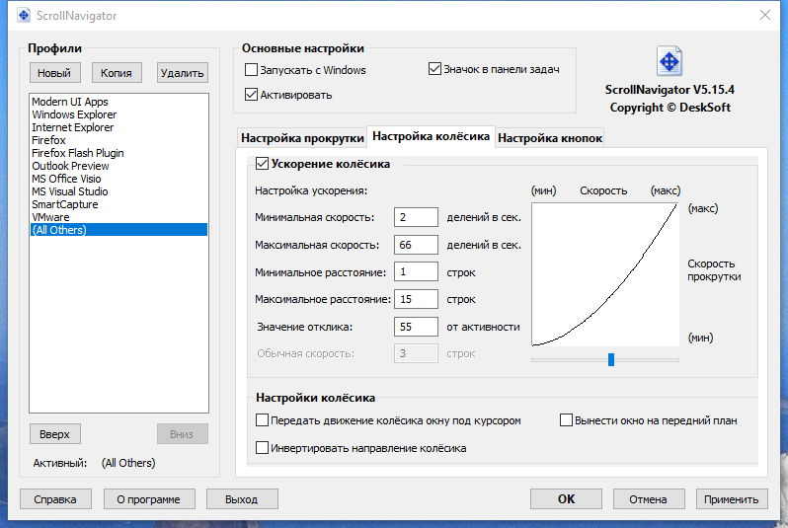Viewport: 788px width, 528px height.
Task: Select the Modern UI Apps profile
Action: coord(118,102)
